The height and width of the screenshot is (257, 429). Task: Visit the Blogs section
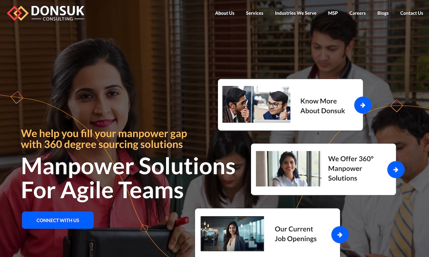click(x=383, y=13)
